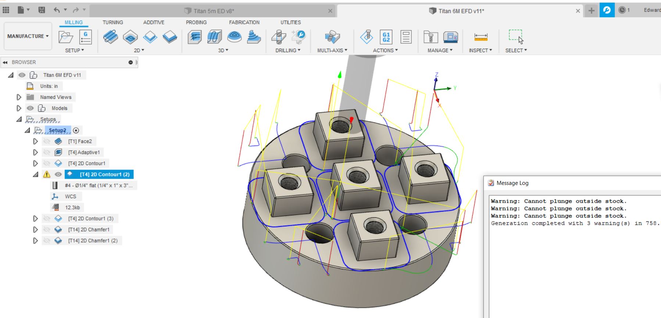Select the #4 Ø1/4" flat tool entry
The image size is (661, 318).
pyautogui.click(x=99, y=186)
